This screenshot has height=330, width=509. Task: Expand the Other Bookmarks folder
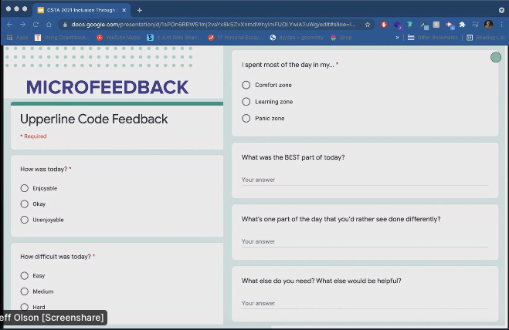coord(433,38)
